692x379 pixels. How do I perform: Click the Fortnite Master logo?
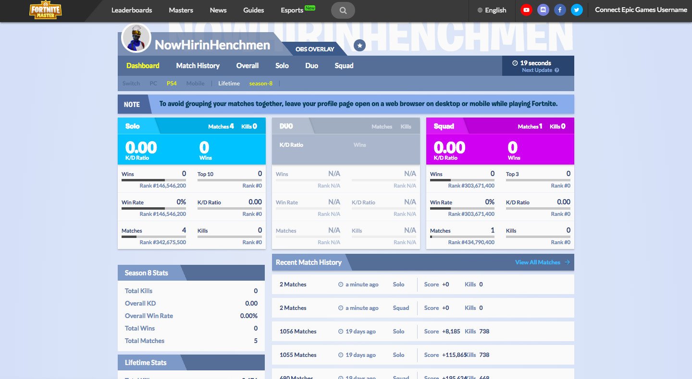coord(46,10)
